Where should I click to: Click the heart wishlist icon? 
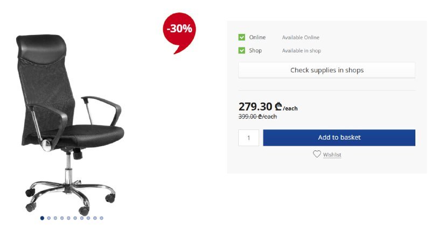pyautogui.click(x=317, y=154)
